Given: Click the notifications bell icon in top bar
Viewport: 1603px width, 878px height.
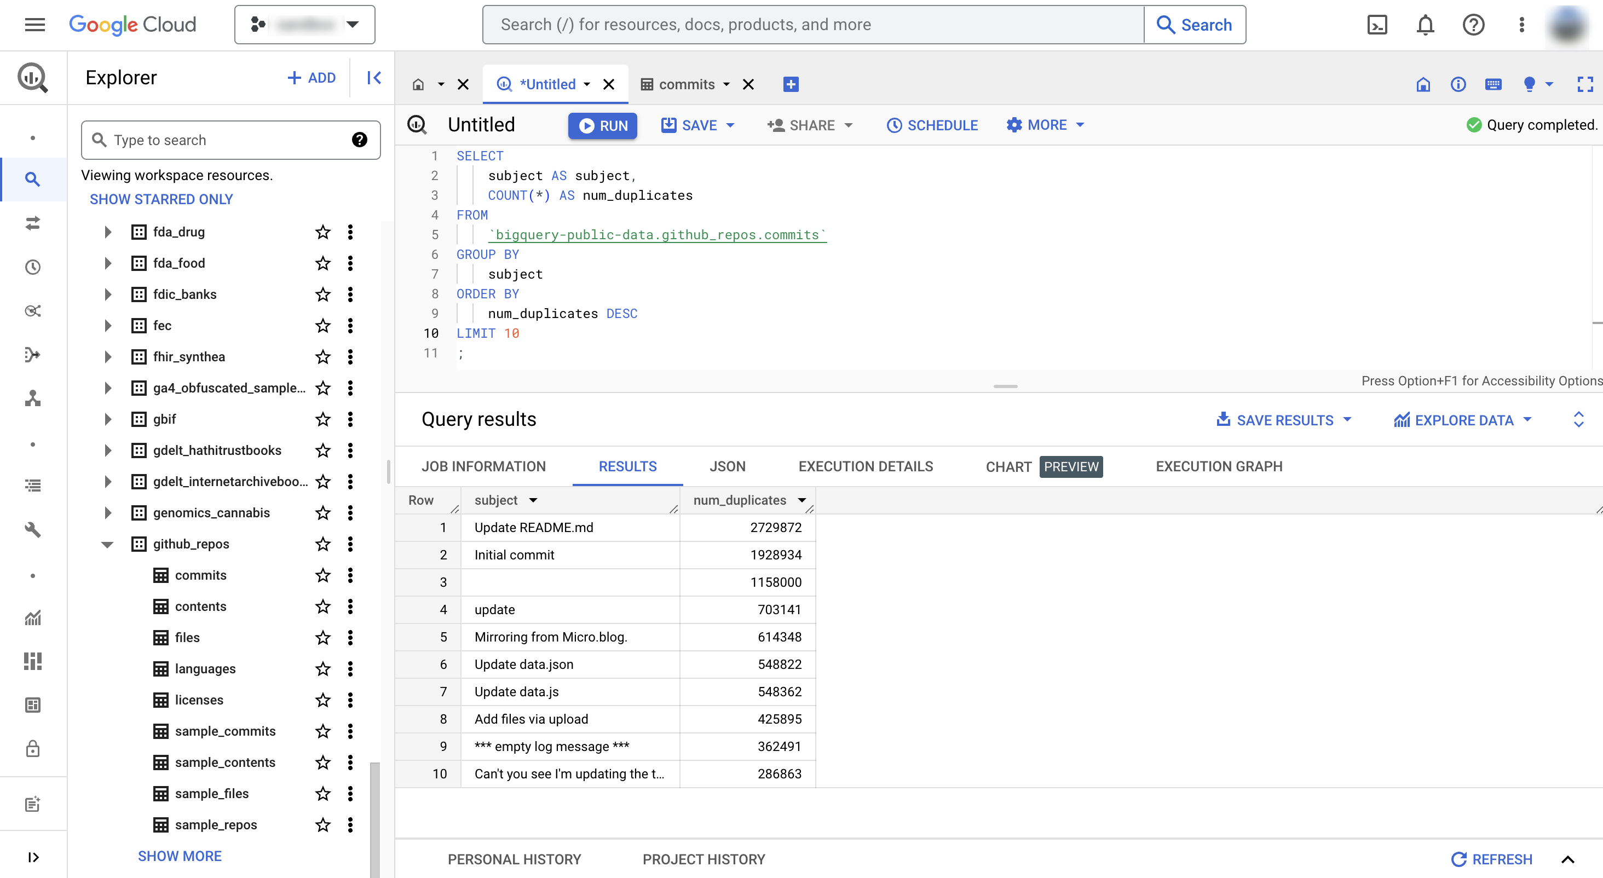Looking at the screenshot, I should [1426, 25].
